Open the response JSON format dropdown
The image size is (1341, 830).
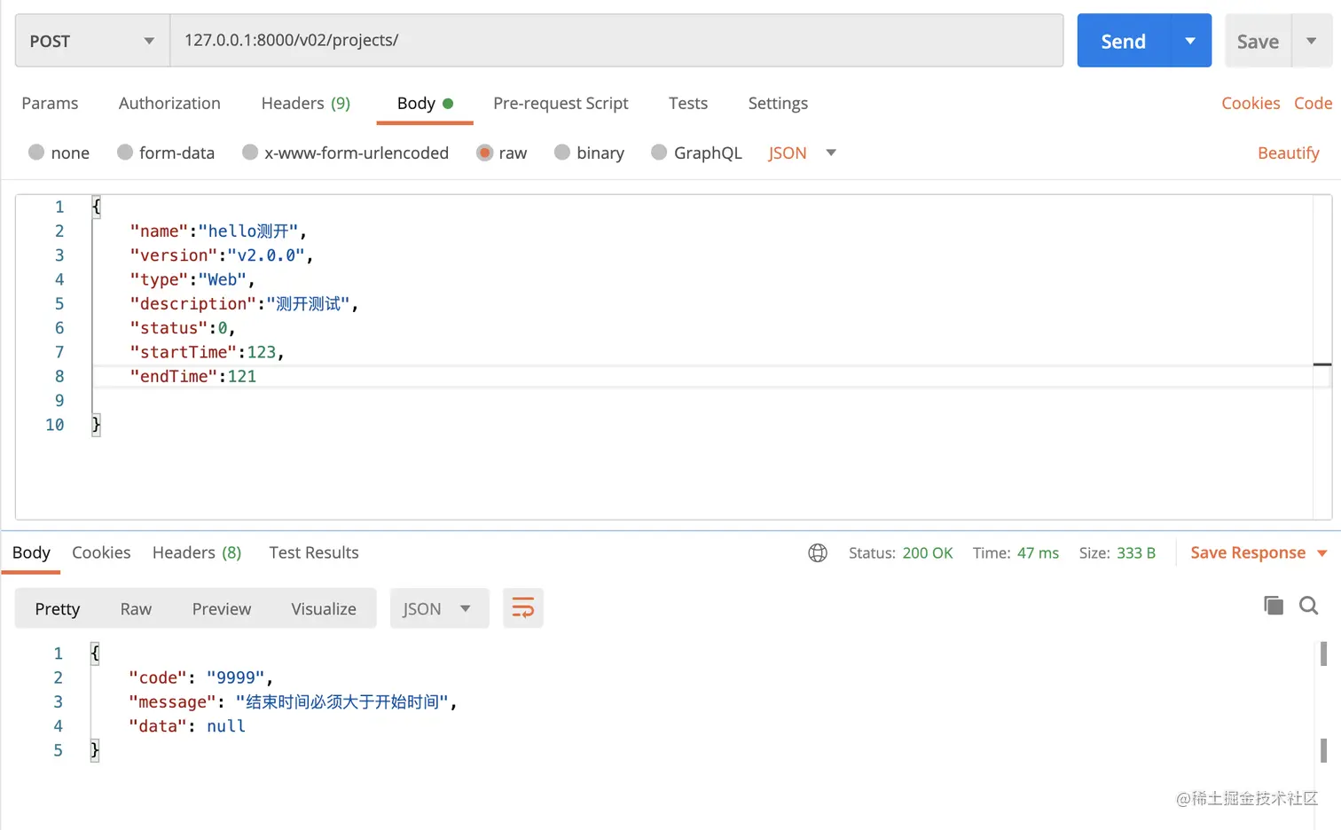pos(440,608)
